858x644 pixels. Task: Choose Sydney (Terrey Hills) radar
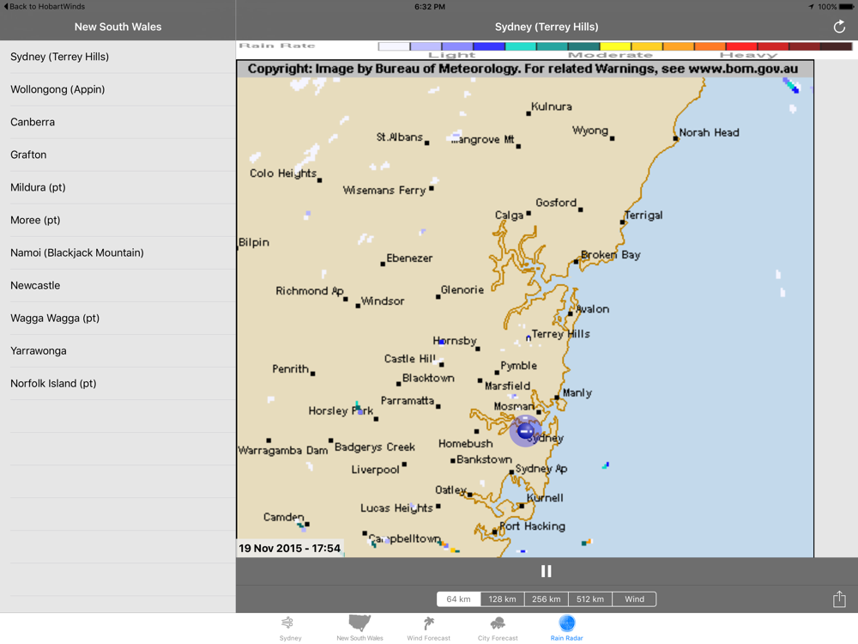(118, 57)
